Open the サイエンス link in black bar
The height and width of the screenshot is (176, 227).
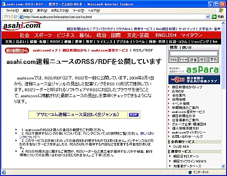[x=104, y=42]
